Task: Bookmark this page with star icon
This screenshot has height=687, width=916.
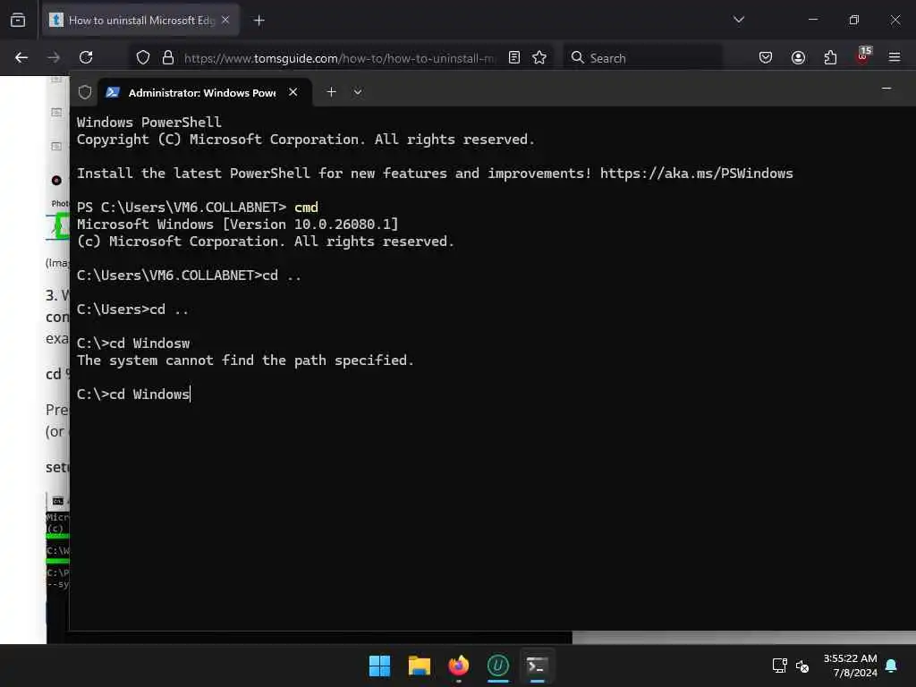Action: coord(539,57)
